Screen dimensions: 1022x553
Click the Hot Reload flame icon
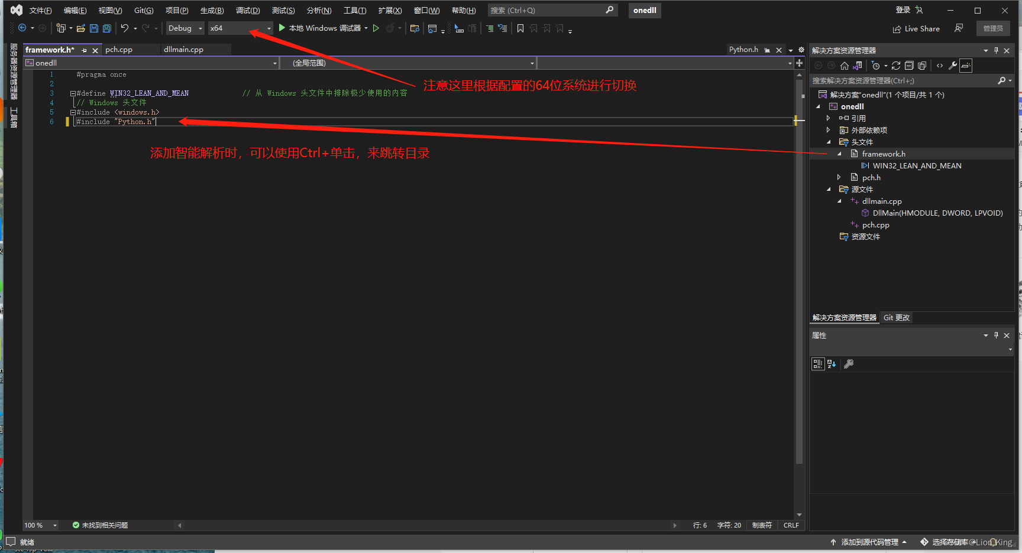pyautogui.click(x=390, y=28)
